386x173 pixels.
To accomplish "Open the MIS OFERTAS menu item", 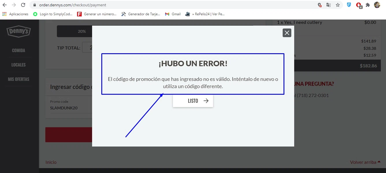I will click(18, 79).
